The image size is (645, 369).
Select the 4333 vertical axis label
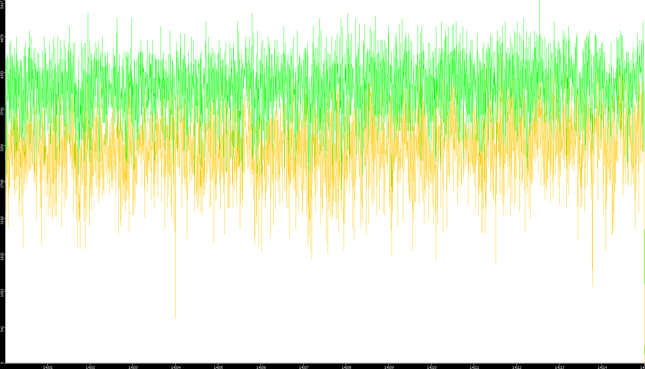pos(2,75)
